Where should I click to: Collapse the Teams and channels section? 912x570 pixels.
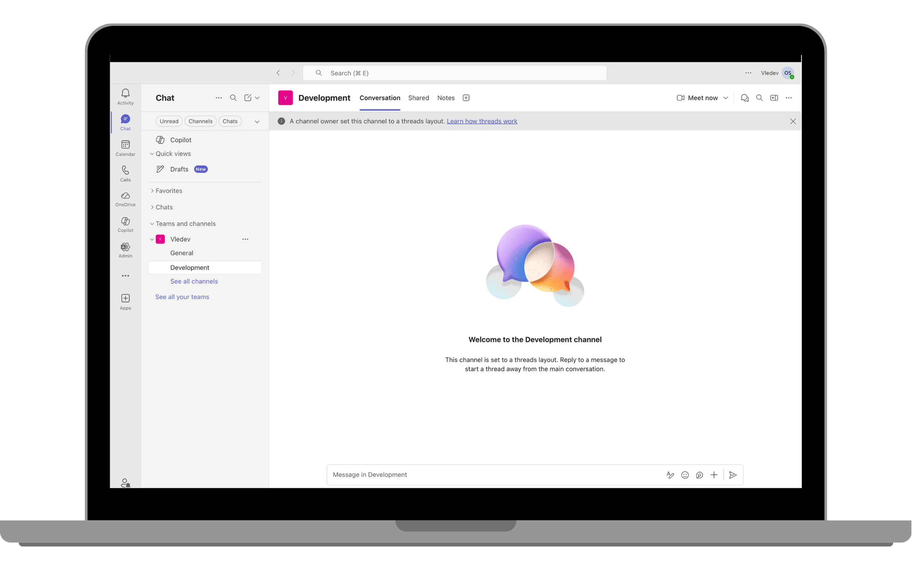coord(152,224)
